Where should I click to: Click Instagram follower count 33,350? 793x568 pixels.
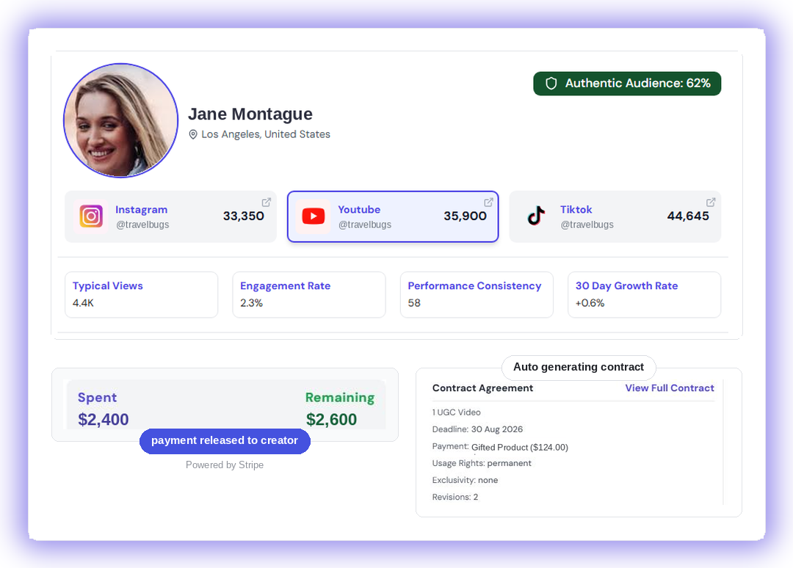coord(243,216)
